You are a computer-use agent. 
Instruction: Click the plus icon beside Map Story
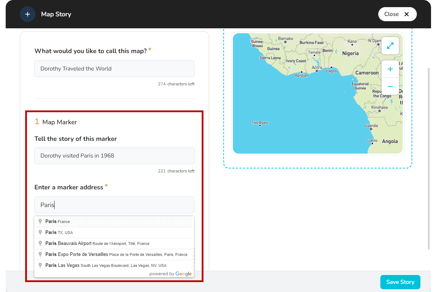[28, 14]
